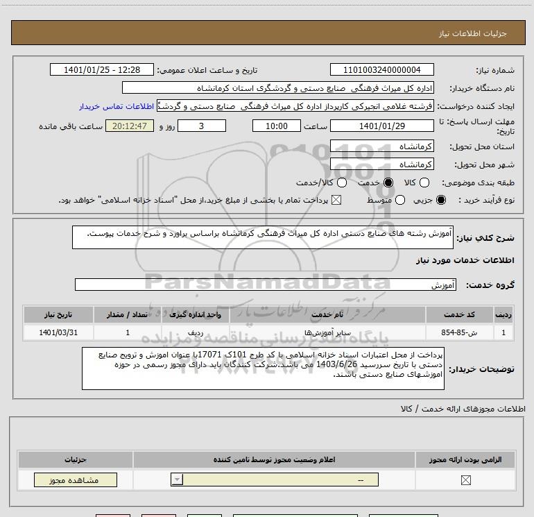Click the general need description text area
The image size is (534, 517).
tap(263, 237)
